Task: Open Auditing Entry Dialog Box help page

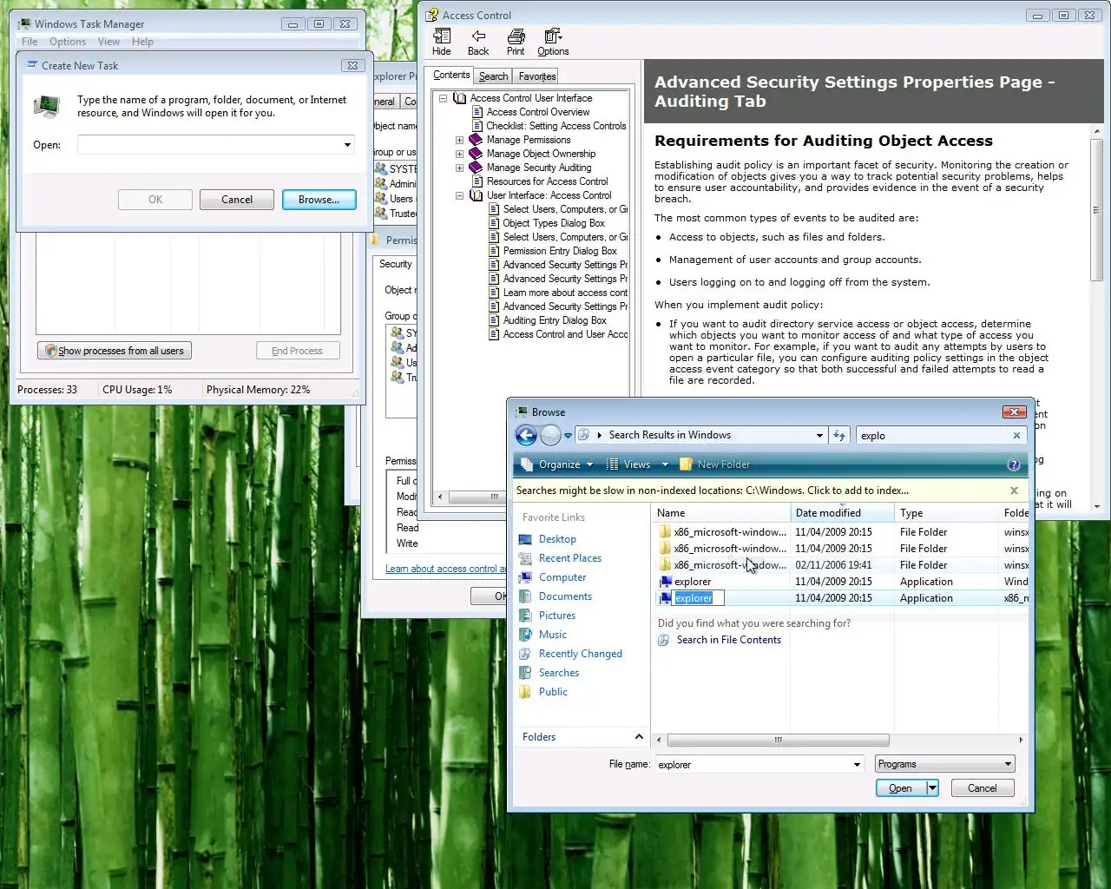Action: 555,320
